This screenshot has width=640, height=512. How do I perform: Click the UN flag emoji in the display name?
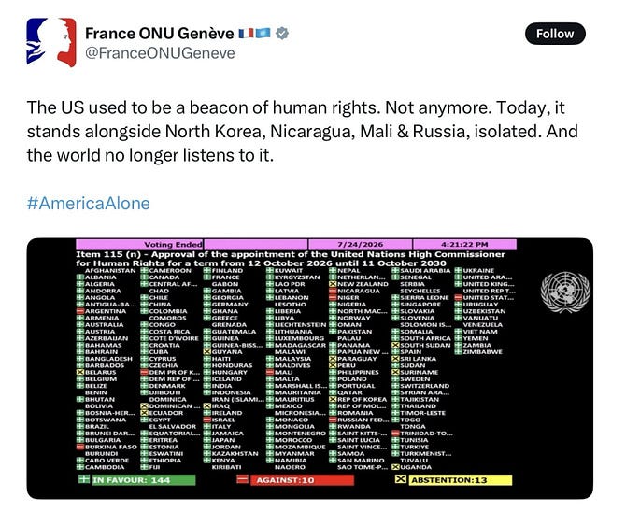click(263, 33)
